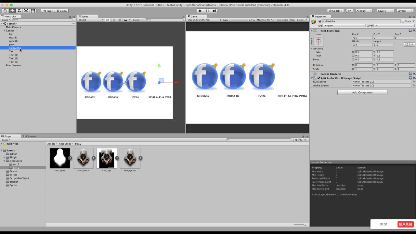Open Rect Transform gear settings icon
The height and width of the screenshot is (234, 416).
(x=414, y=31)
